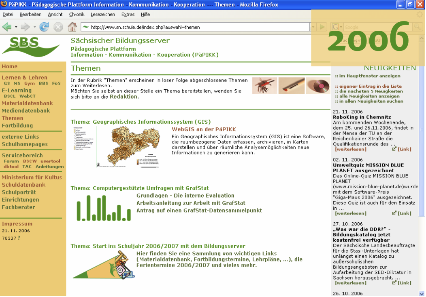Viewport: 426px width, 297px height.
Task: Click the external link icon for Umweltquiz news
Action: click(394, 213)
